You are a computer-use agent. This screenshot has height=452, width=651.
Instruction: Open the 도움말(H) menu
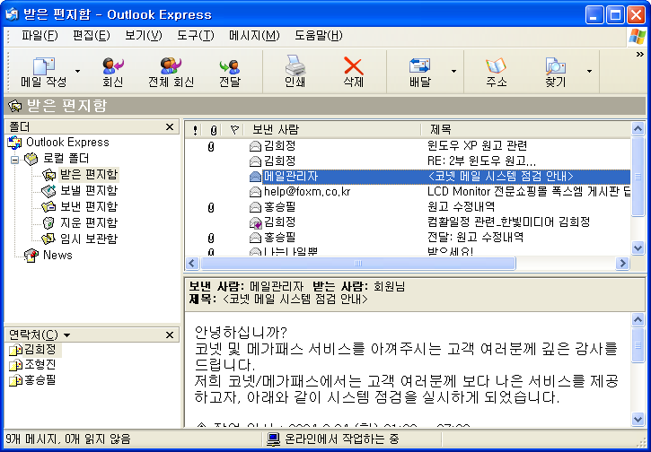point(319,36)
